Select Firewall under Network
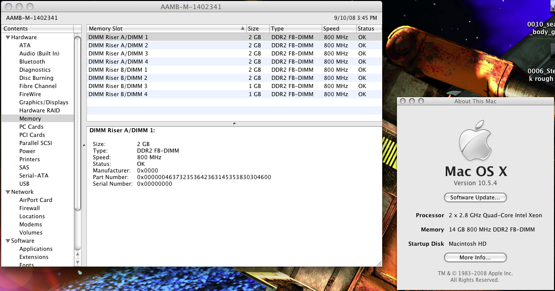Viewport: 555px width, 291px height. click(29, 209)
